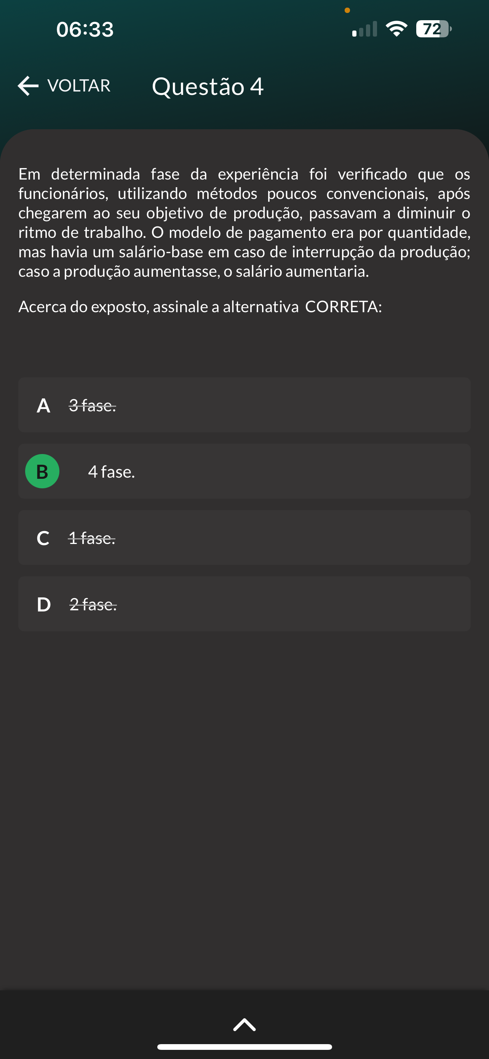Click the struck-through "1 fase." answer text
Screen dimensions: 489x1059
coord(92,538)
